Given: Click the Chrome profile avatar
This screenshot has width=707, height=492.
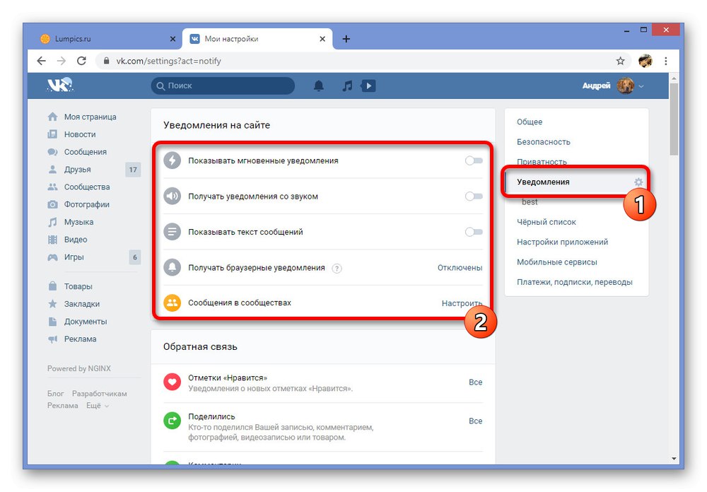Looking at the screenshot, I should [645, 61].
